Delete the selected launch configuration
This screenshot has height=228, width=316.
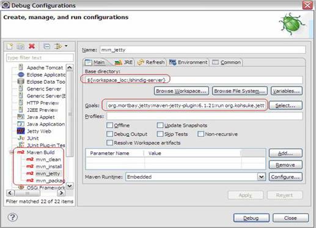click(x=32, y=46)
